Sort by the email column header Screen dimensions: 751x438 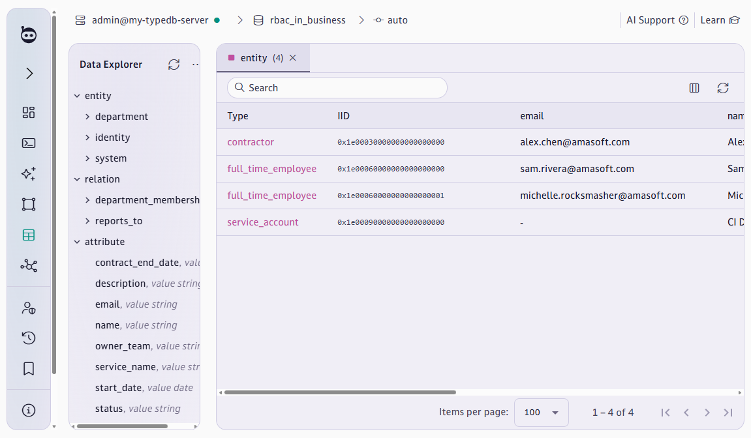[532, 116]
